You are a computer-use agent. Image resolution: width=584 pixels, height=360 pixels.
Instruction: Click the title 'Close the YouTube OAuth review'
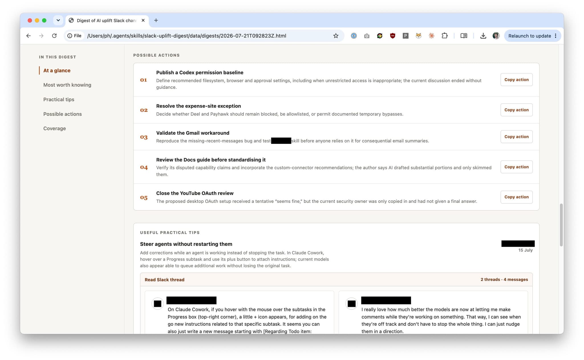[195, 193]
